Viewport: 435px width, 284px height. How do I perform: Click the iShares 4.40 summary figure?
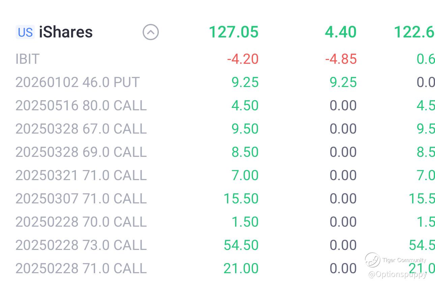tap(341, 32)
